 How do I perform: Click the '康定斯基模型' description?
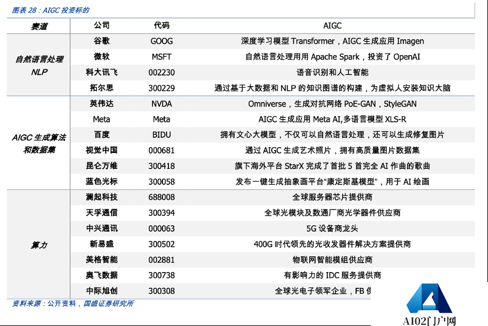pos(332,182)
